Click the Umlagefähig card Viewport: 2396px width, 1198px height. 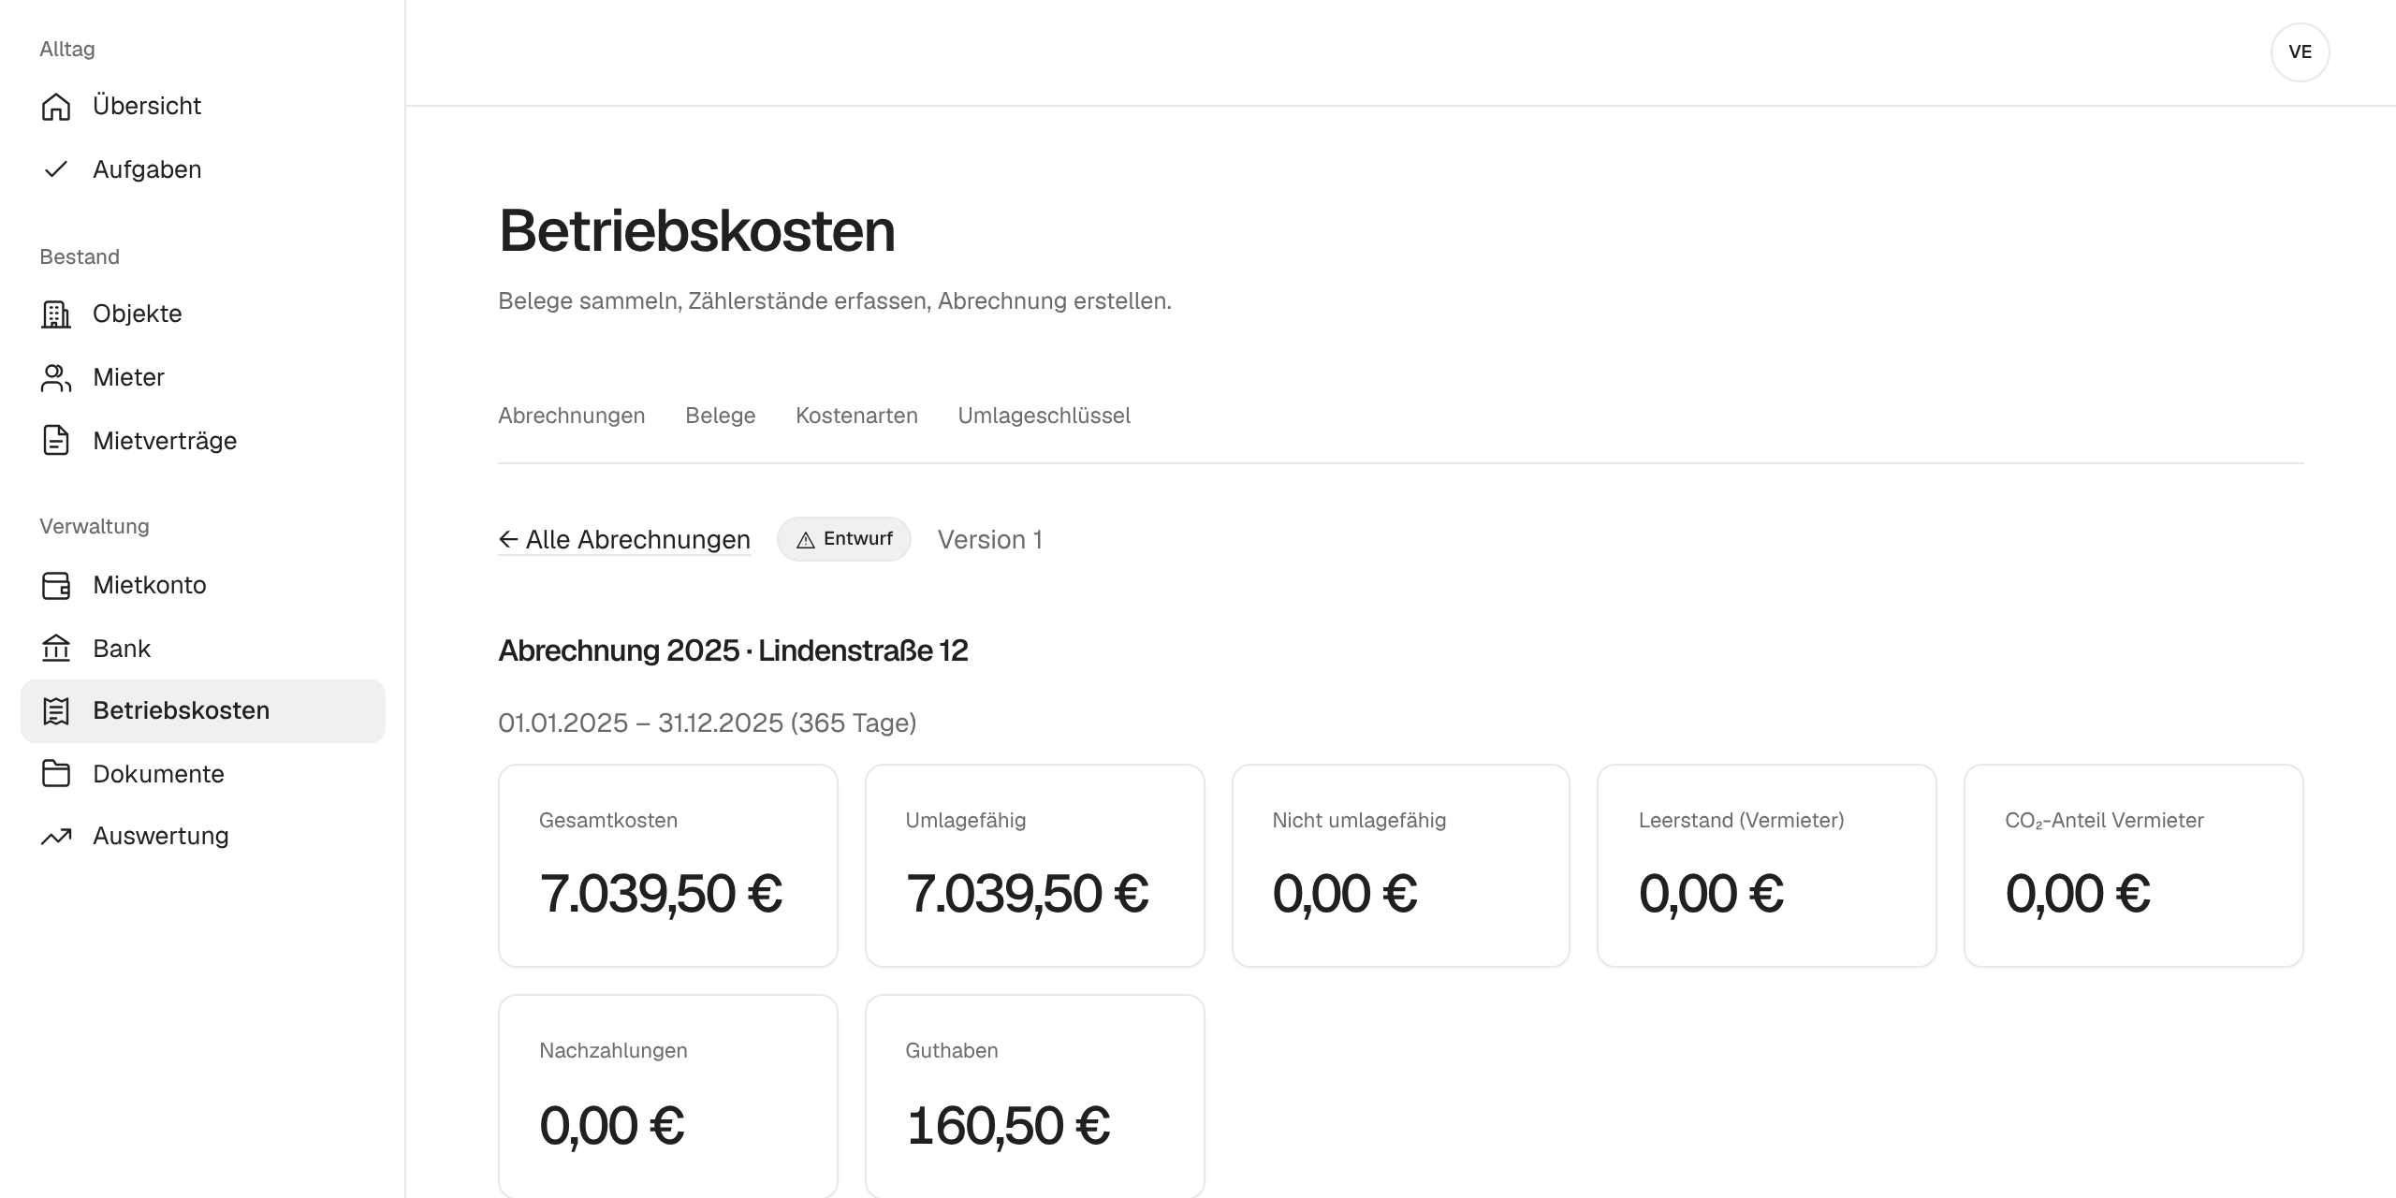[1034, 866]
